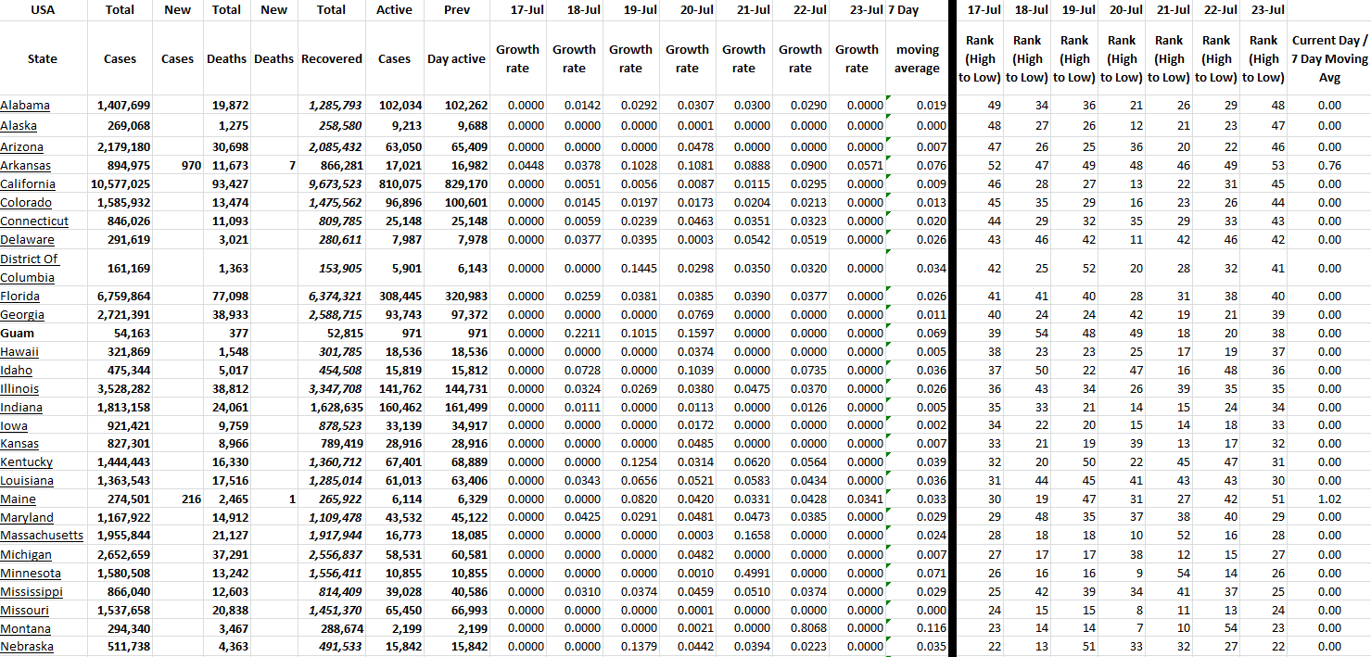Follow the Nebraska state link
Viewport: 1371px width, 657px height.
pyautogui.click(x=27, y=647)
